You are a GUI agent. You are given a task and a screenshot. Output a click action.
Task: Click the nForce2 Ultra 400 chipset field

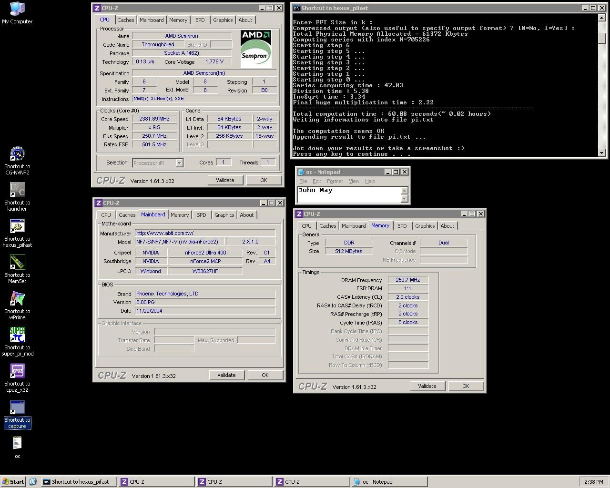205,253
